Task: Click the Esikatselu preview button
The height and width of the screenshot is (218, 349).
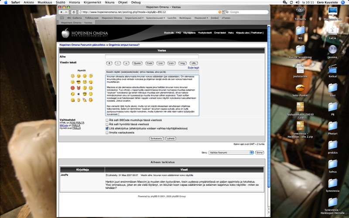Action: click(156, 138)
